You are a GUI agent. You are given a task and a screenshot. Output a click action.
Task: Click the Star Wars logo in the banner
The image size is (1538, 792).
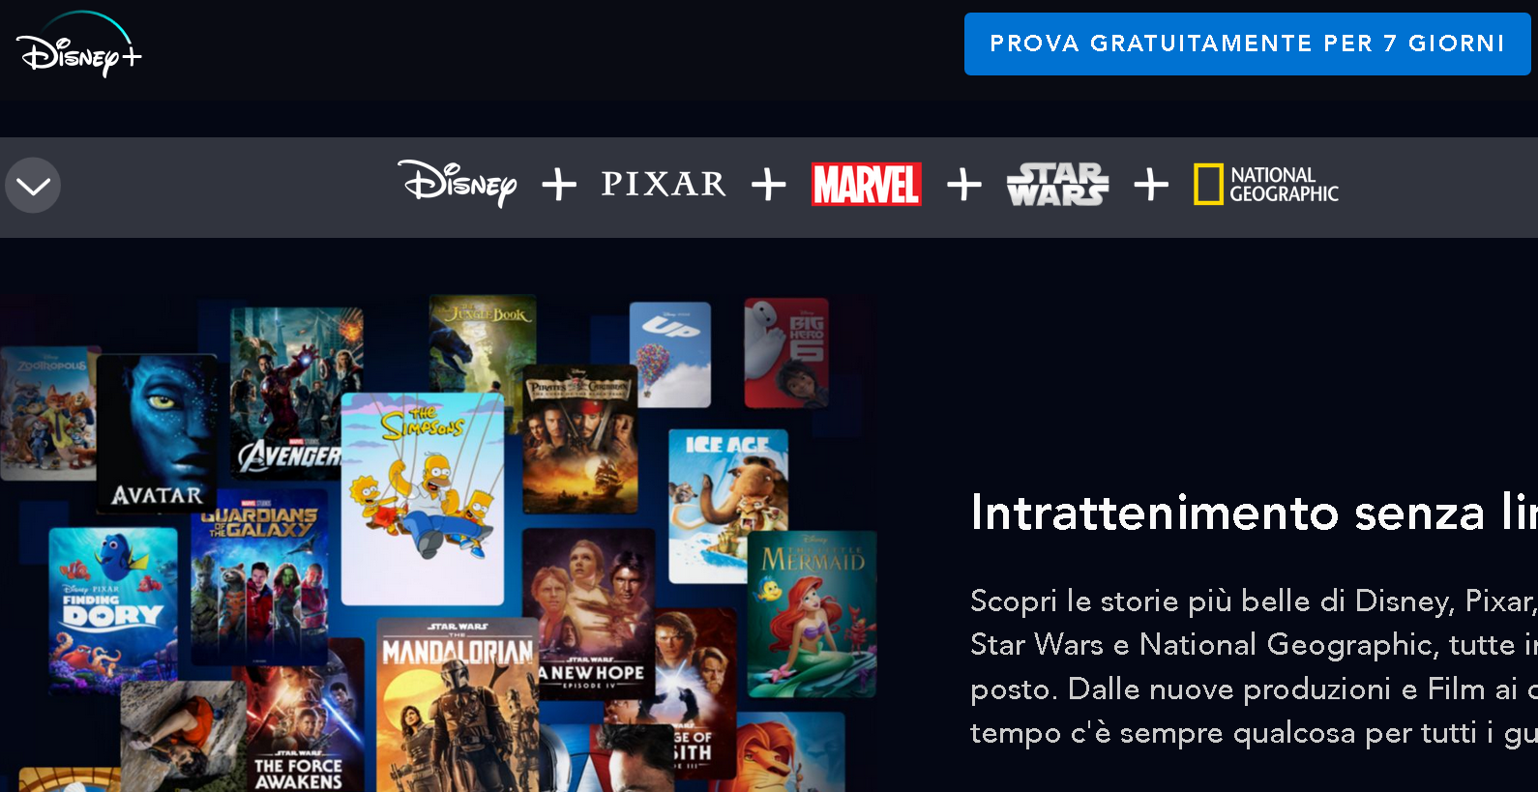pos(1057,184)
